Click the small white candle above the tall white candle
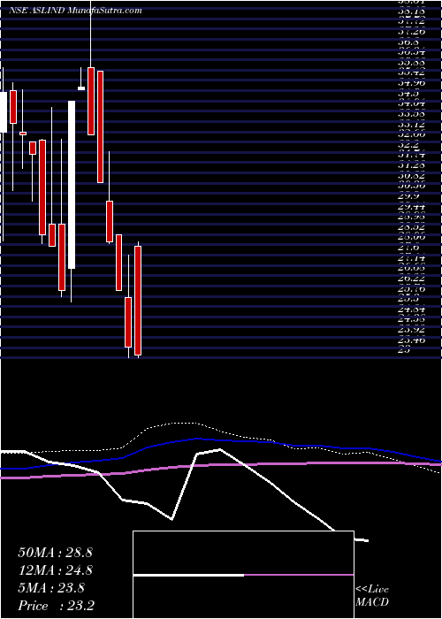The width and height of the screenshot is (442, 619). [81, 88]
